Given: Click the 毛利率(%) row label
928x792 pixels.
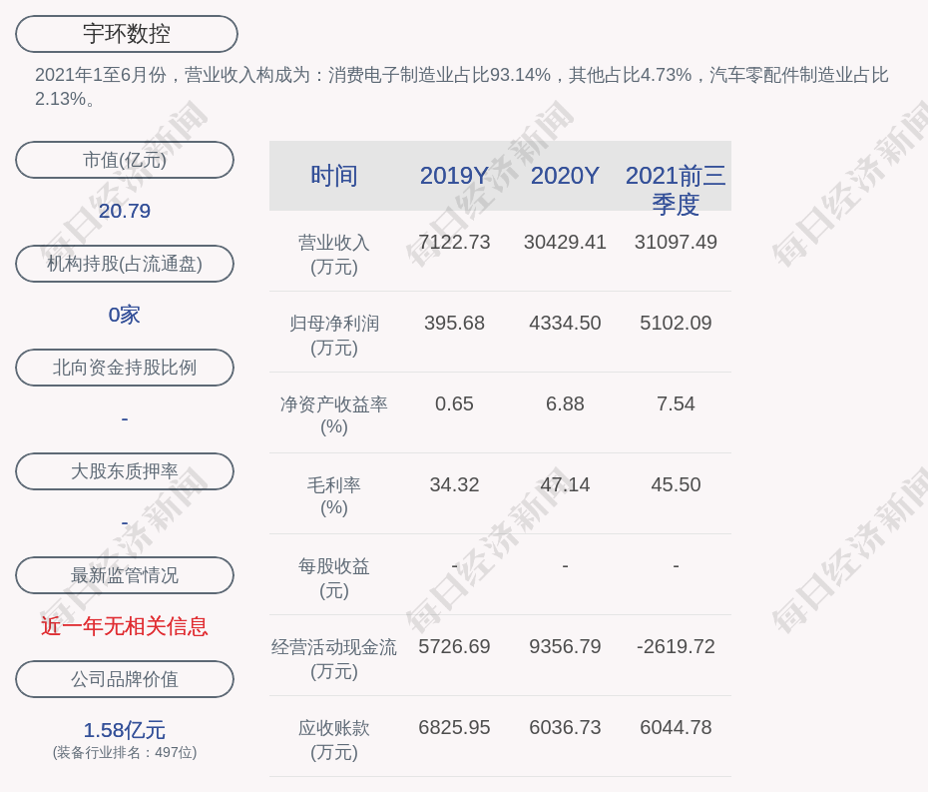Looking at the screenshot, I should point(334,496).
